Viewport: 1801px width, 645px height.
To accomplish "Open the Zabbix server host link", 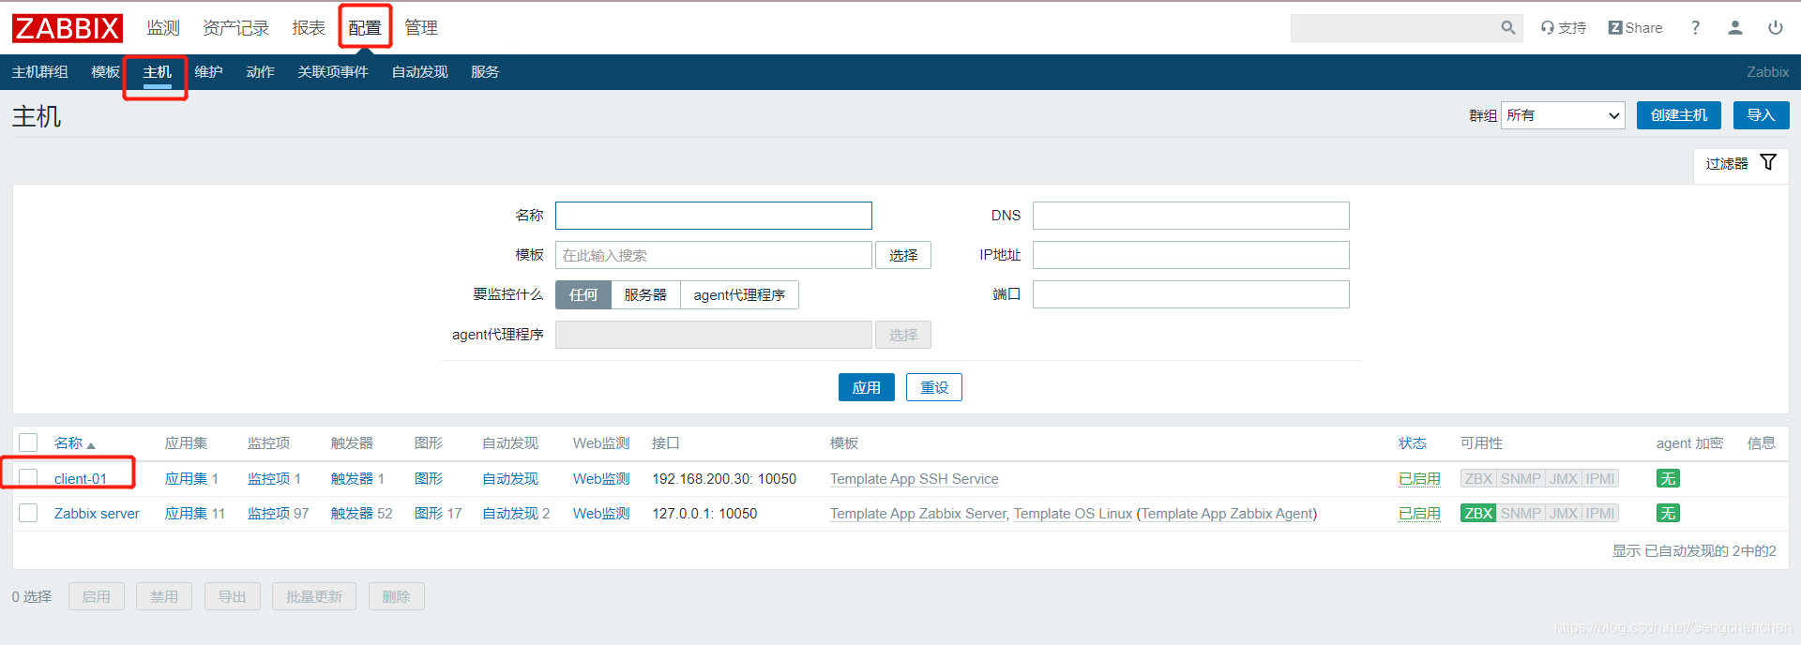I will point(97,514).
